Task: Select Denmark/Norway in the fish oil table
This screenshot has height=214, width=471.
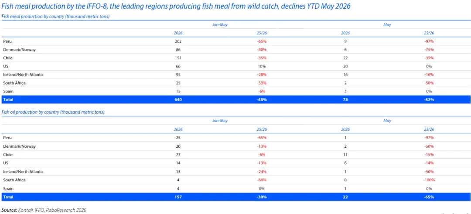Action: click(x=19, y=146)
